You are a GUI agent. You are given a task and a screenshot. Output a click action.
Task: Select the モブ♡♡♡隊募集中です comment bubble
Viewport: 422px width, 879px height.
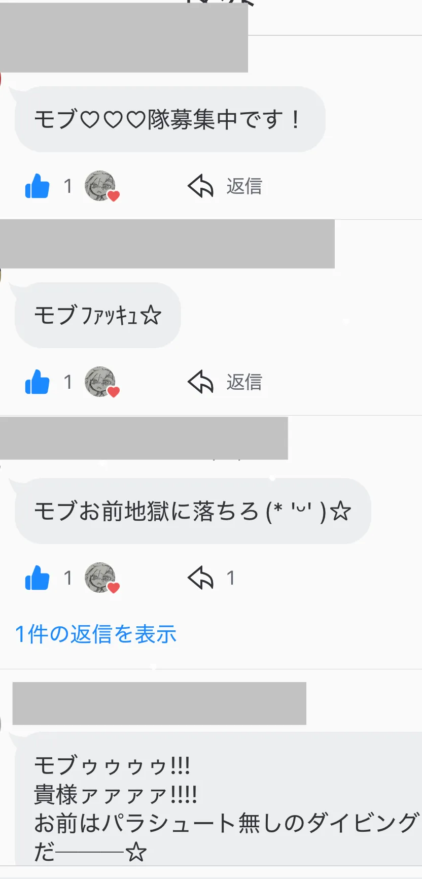[170, 119]
